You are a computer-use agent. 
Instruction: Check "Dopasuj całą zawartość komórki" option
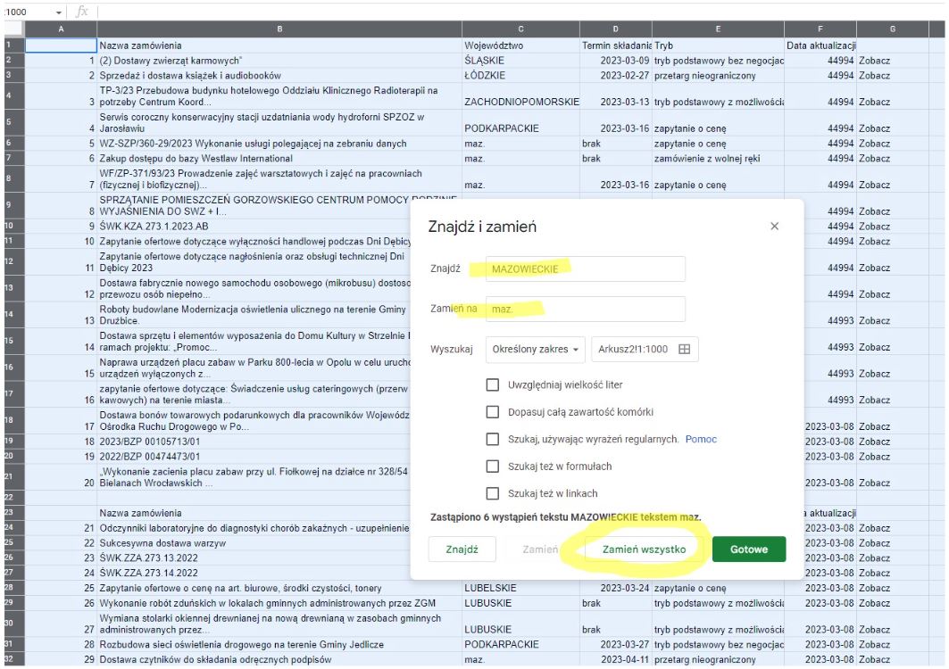pos(492,412)
